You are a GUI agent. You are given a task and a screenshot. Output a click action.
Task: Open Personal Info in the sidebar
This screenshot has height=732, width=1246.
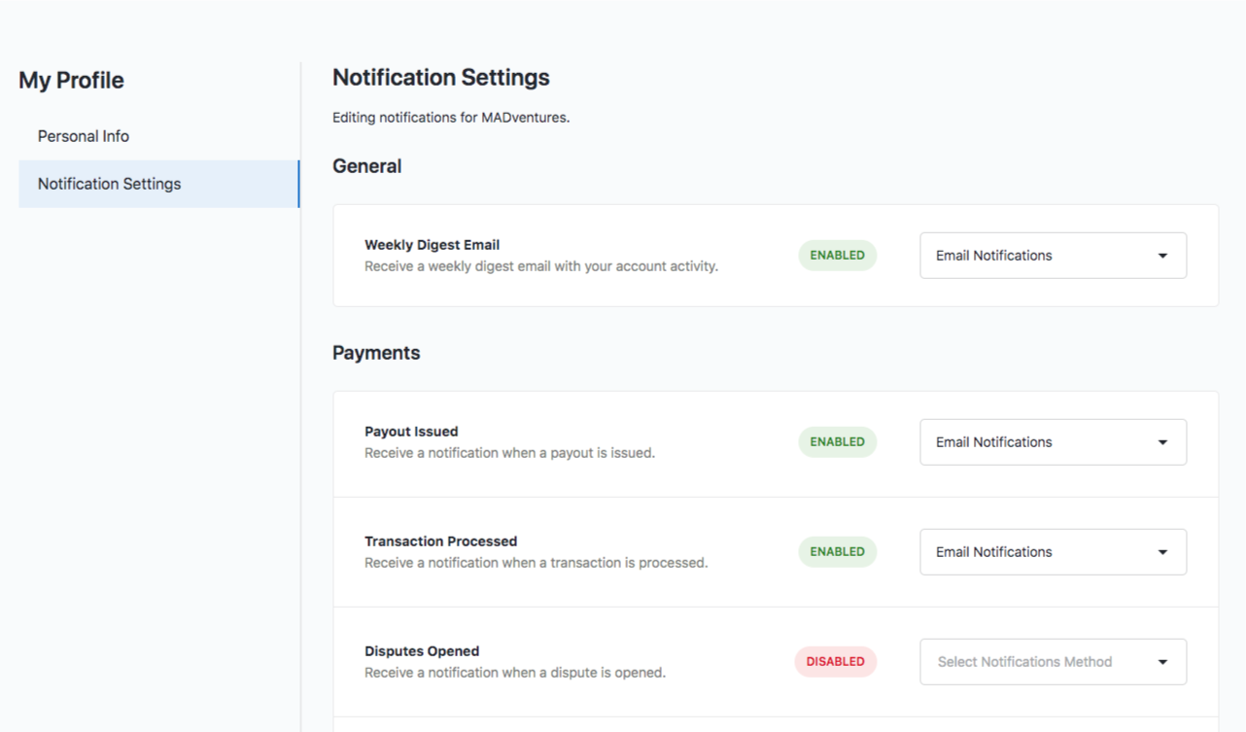pos(84,136)
